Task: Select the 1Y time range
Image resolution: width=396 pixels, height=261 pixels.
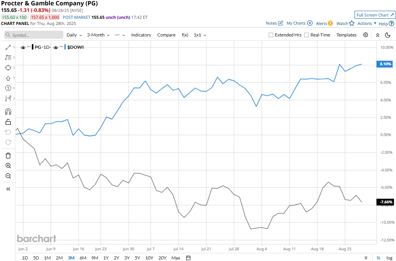Action: tap(106, 258)
